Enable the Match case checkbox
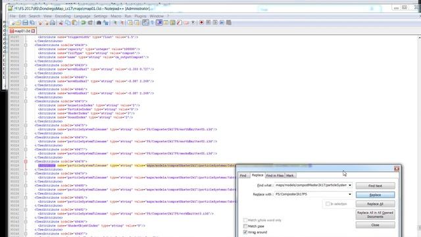Viewport: 421px width, 237px height. [x=245, y=226]
